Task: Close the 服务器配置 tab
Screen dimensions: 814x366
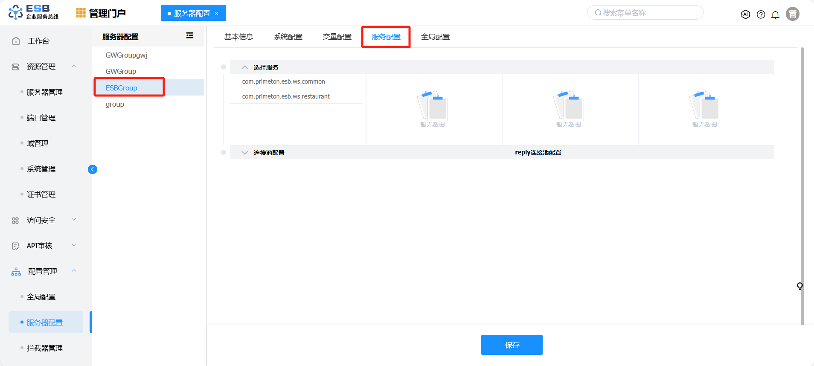Action: (217, 13)
